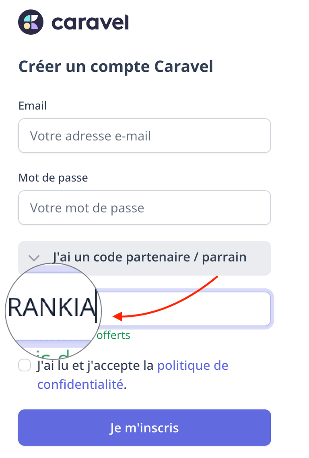This screenshot has height=458, width=309.
Task: Click the caravel wordmark text
Action: tap(89, 22)
